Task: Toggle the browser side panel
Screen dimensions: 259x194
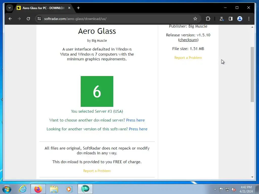Action: tap(231, 19)
